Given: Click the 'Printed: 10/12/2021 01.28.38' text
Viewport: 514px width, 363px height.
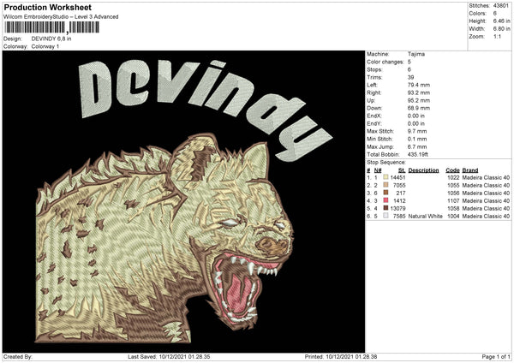Looking at the screenshot, I should 341,356.
